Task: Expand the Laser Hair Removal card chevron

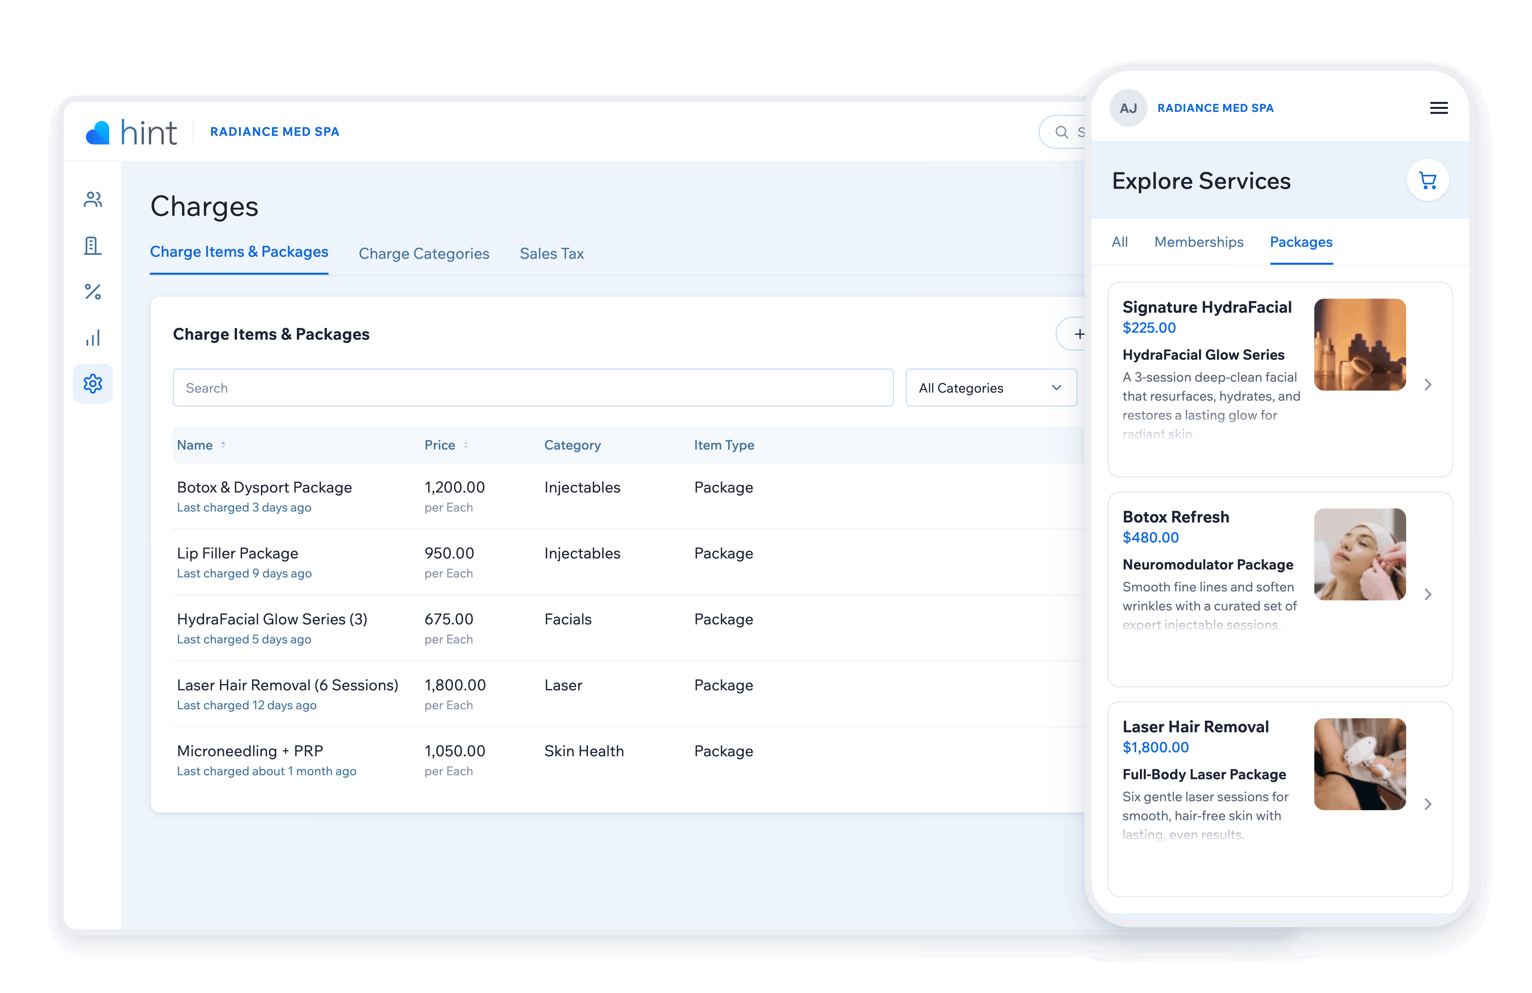Action: coord(1428,804)
